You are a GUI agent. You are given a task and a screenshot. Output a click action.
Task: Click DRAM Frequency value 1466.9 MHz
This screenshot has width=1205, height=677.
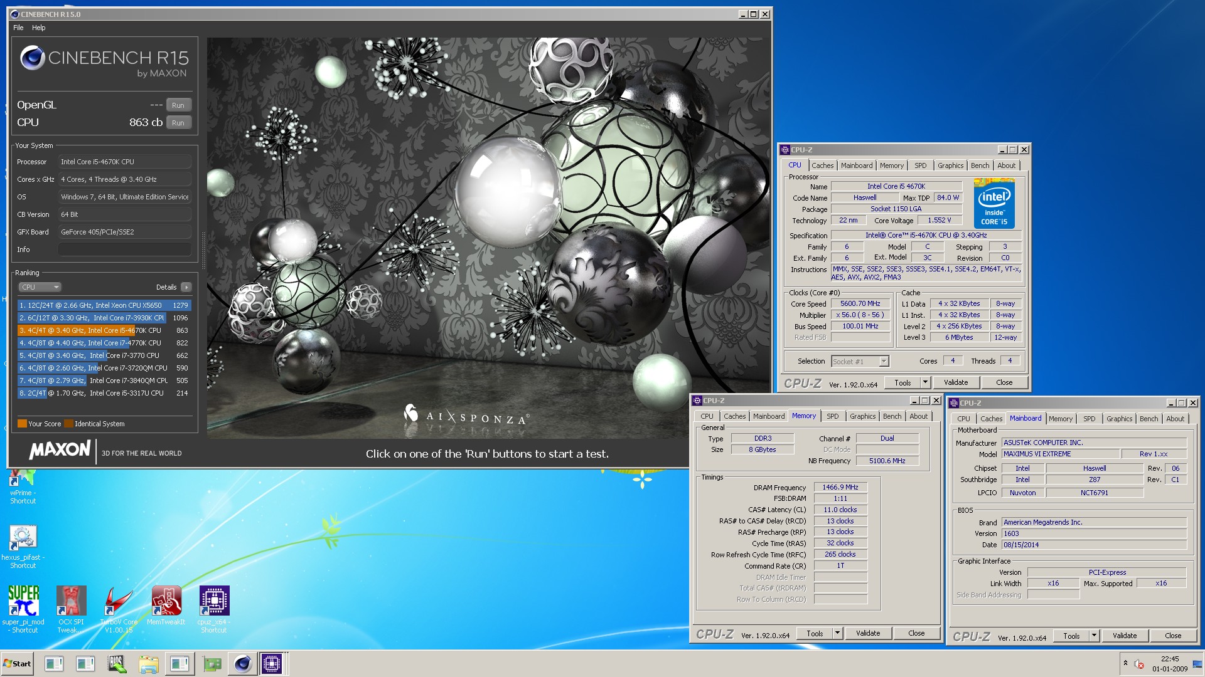click(840, 487)
